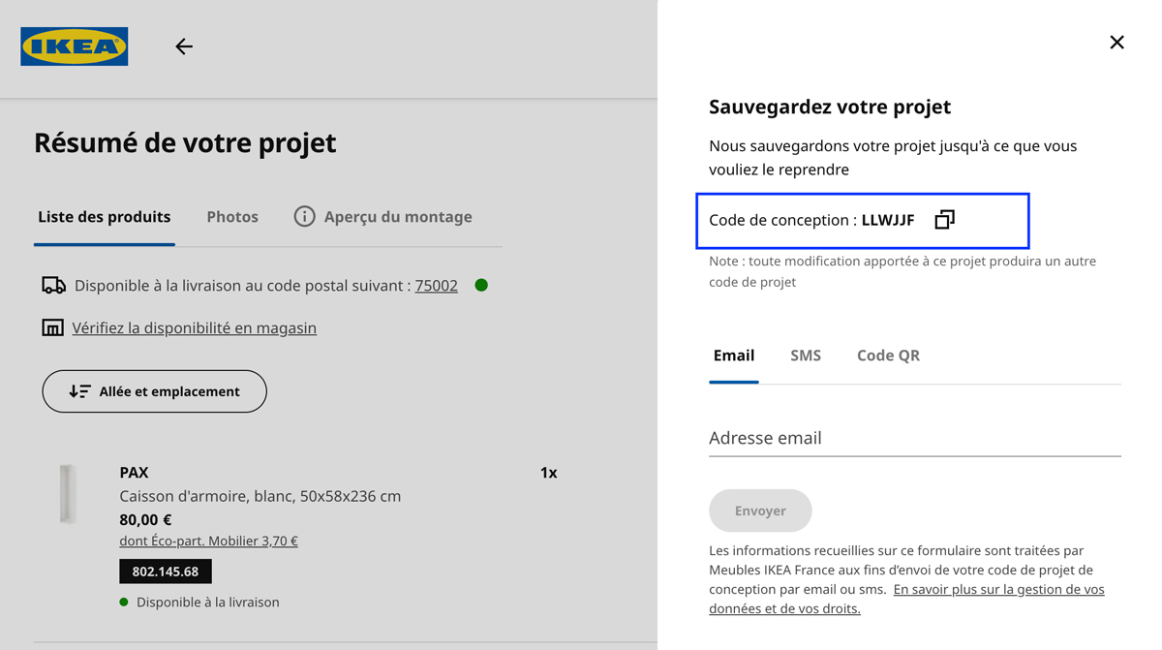Go back with the arrow icon
Viewport: 1162px width, 650px height.
coord(184,46)
